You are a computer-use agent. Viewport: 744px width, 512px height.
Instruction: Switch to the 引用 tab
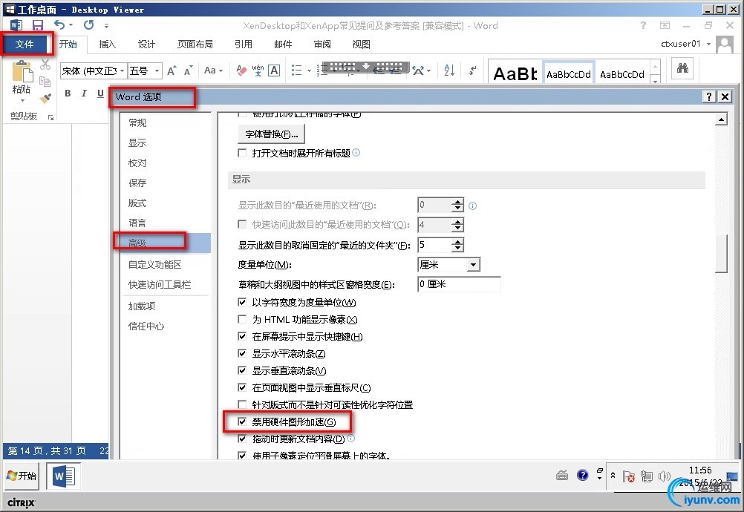click(244, 44)
